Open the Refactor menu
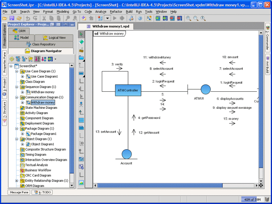This screenshot has height=204, width=272. point(116,12)
